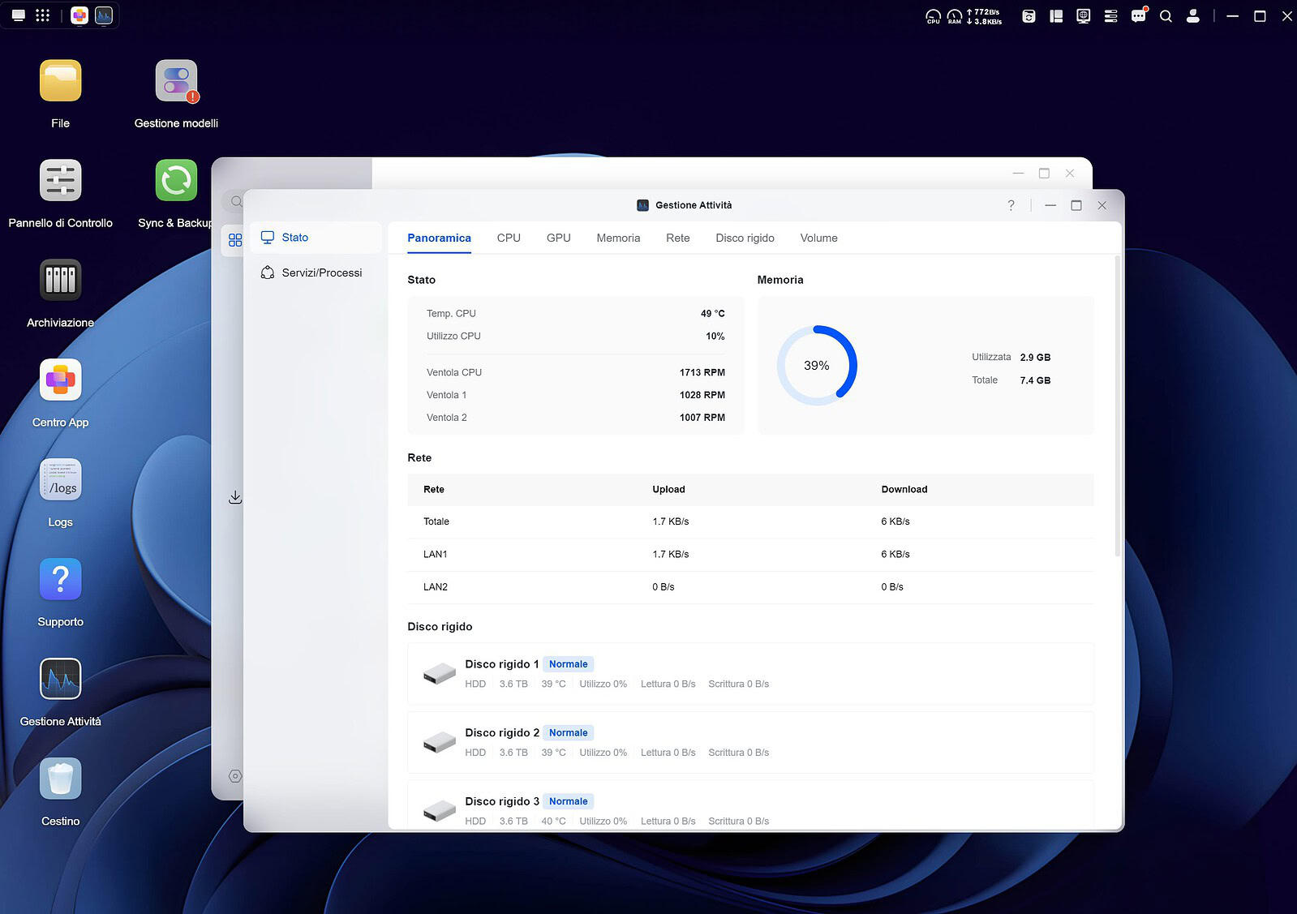Viewport: 1297px width, 914px height.
Task: Switch to Centro App in the top taskbar
Action: (x=79, y=15)
